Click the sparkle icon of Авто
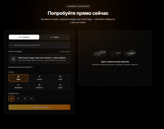 (x=18, y=77)
